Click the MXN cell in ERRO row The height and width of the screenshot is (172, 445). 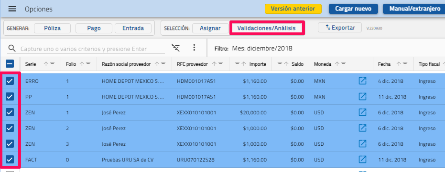coord(320,81)
